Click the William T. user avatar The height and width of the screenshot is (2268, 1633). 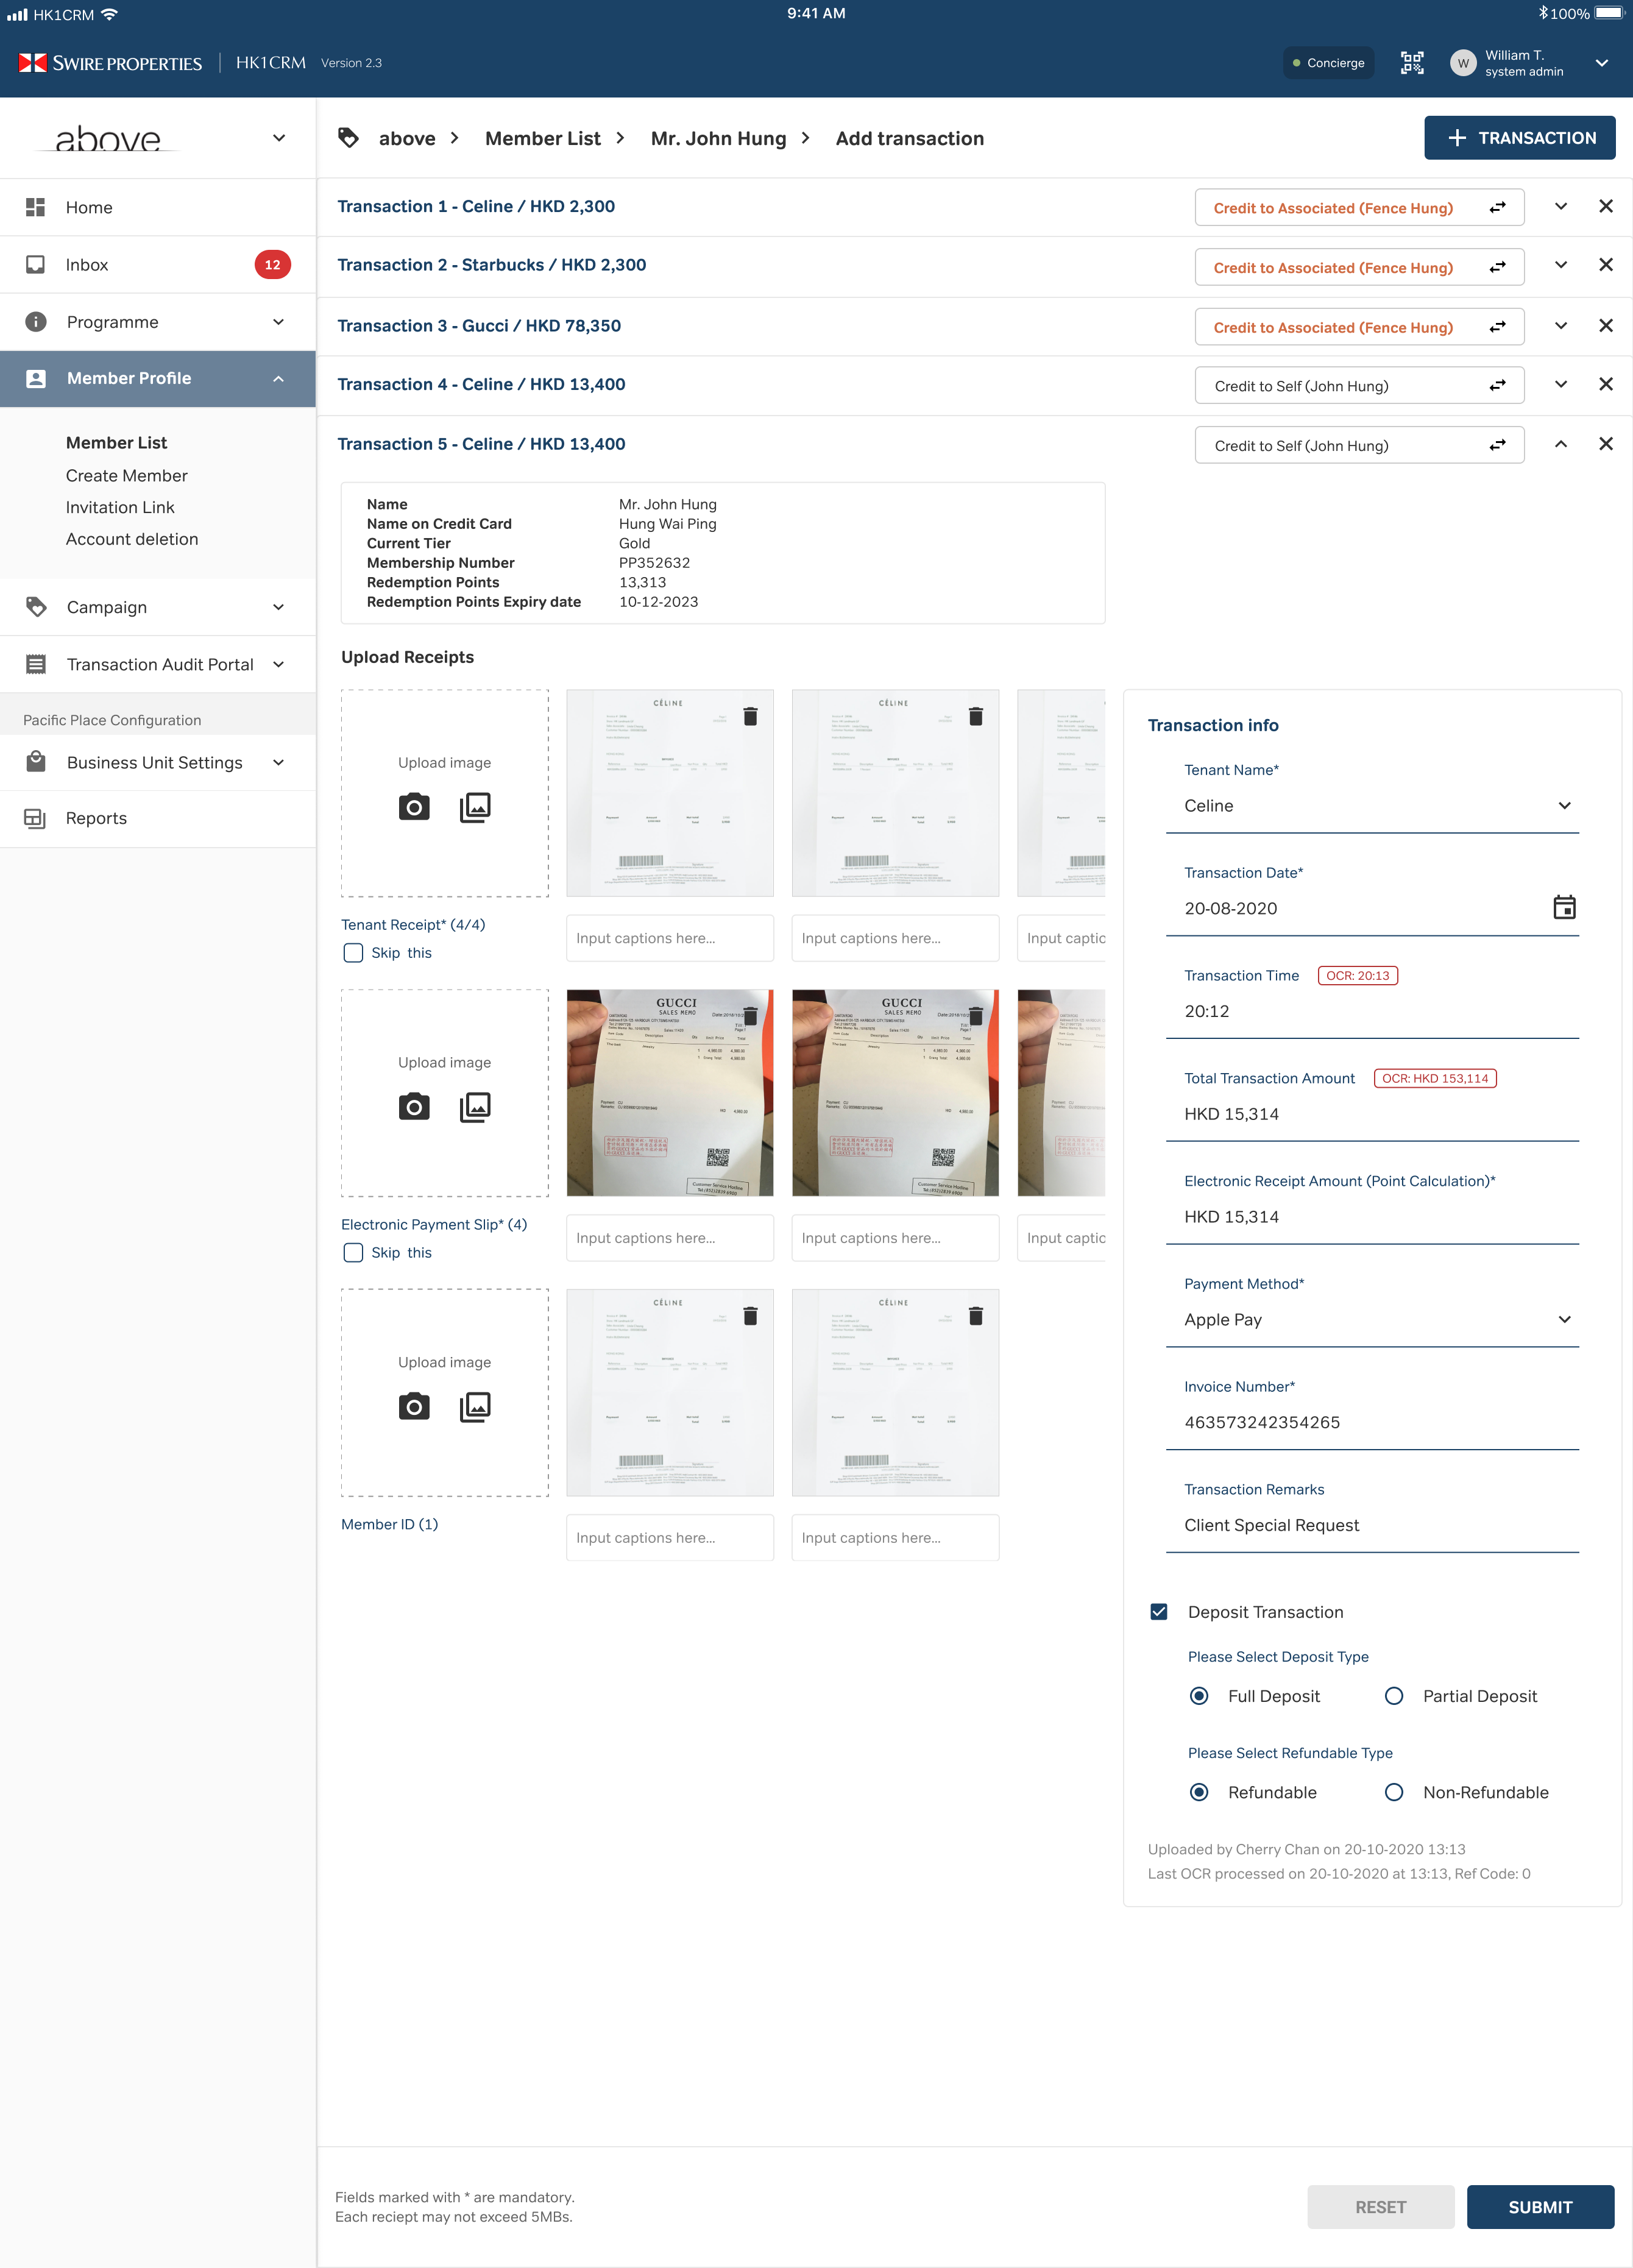[1462, 63]
